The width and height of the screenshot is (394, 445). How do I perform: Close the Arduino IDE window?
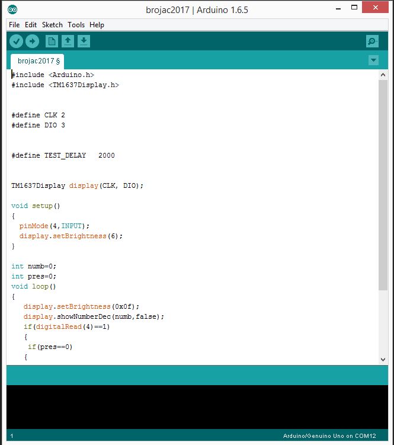(x=375, y=8)
